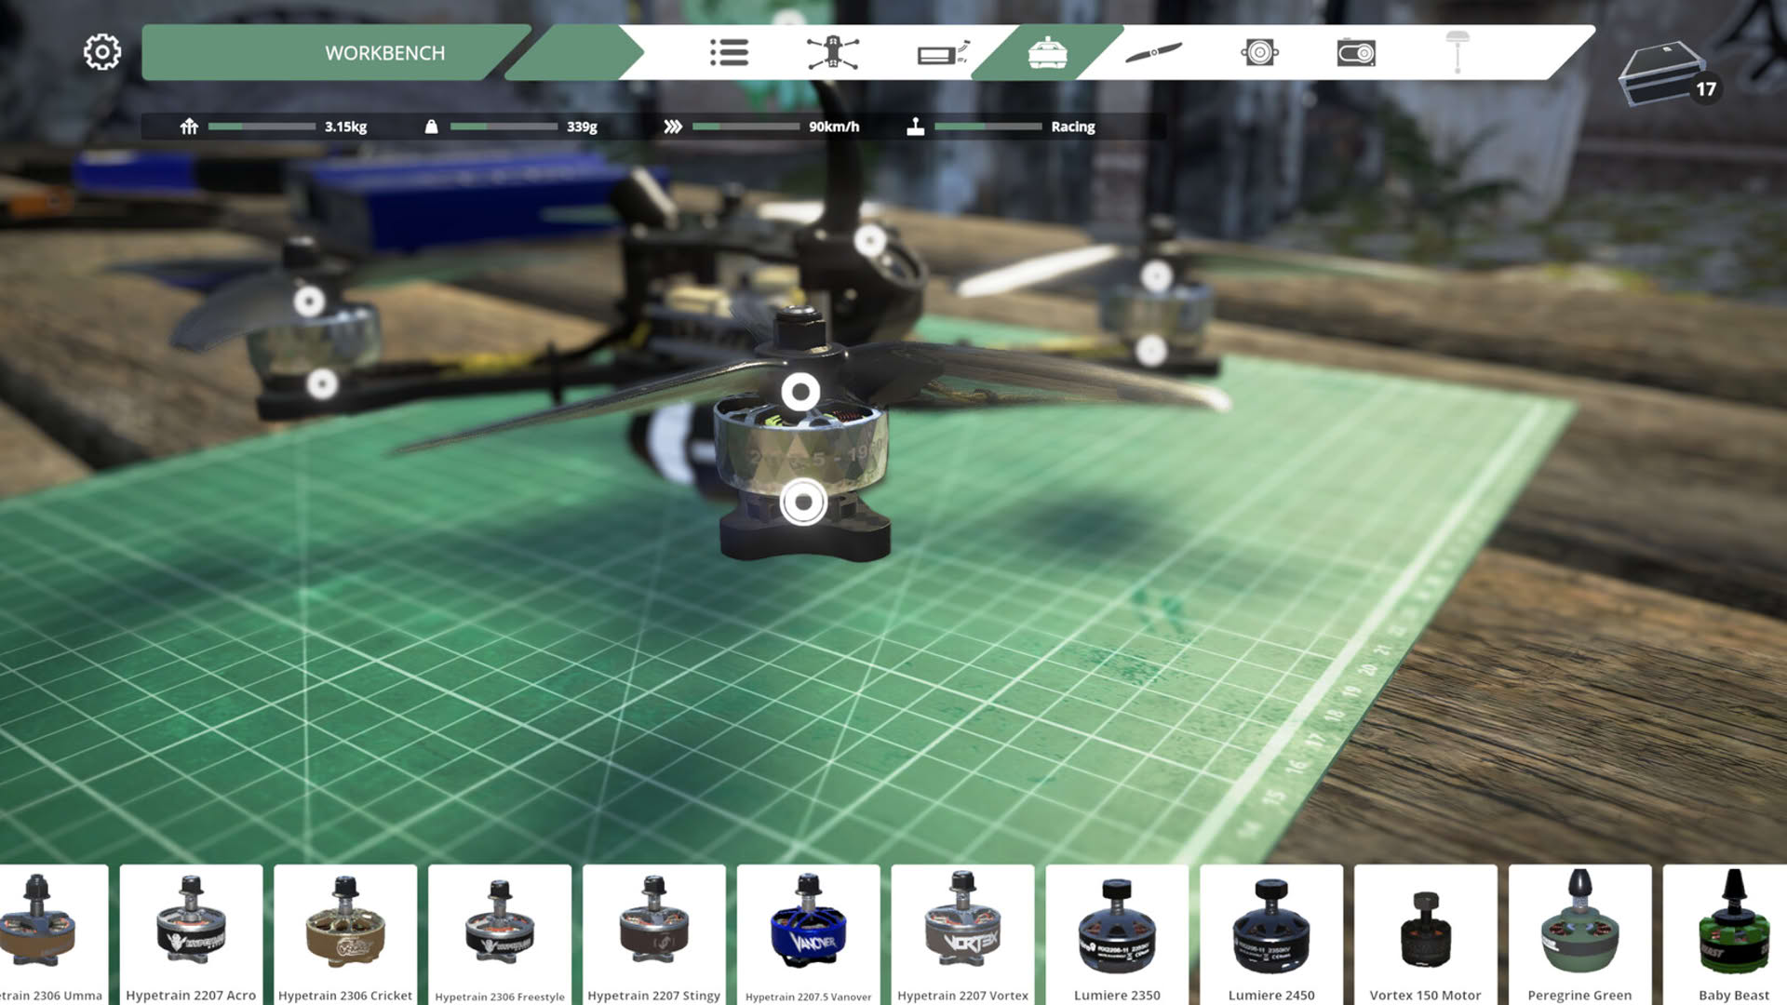Click the right rear propeller hotspot marker
1787x1005 pixels.
coord(1156,275)
